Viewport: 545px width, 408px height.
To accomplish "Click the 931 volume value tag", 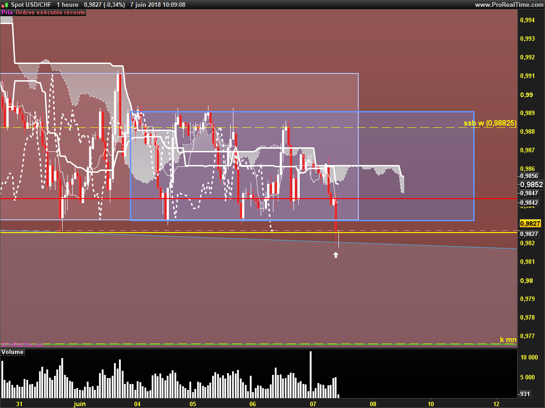I will (525, 394).
